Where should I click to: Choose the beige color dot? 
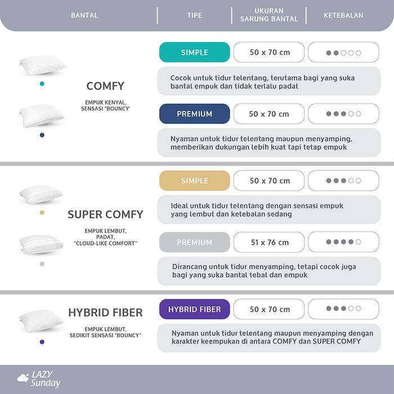(42, 213)
